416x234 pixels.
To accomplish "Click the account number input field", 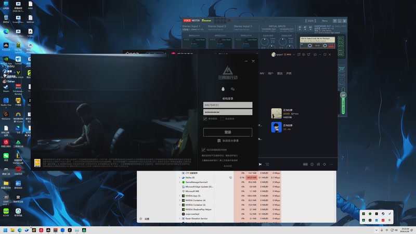I will click(x=228, y=105).
